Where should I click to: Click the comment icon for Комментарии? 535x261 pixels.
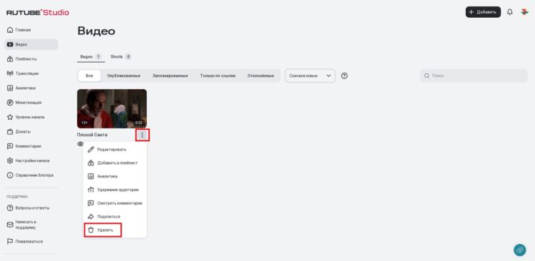tap(10, 146)
